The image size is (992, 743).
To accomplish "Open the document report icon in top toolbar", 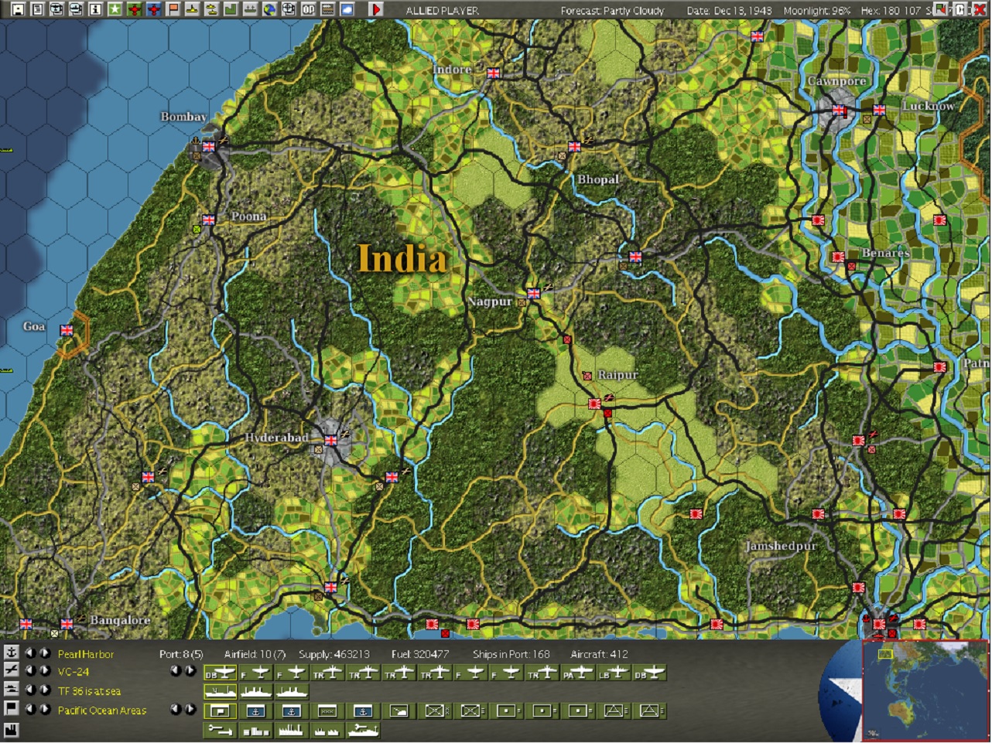I will click(x=37, y=9).
